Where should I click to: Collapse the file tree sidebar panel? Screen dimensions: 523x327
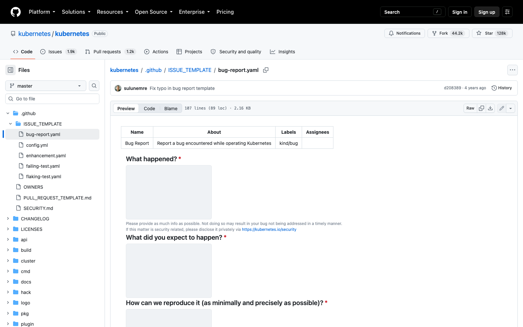click(10, 70)
